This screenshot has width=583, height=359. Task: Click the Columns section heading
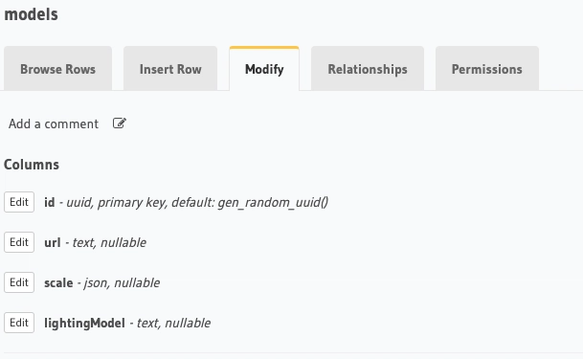(x=32, y=165)
